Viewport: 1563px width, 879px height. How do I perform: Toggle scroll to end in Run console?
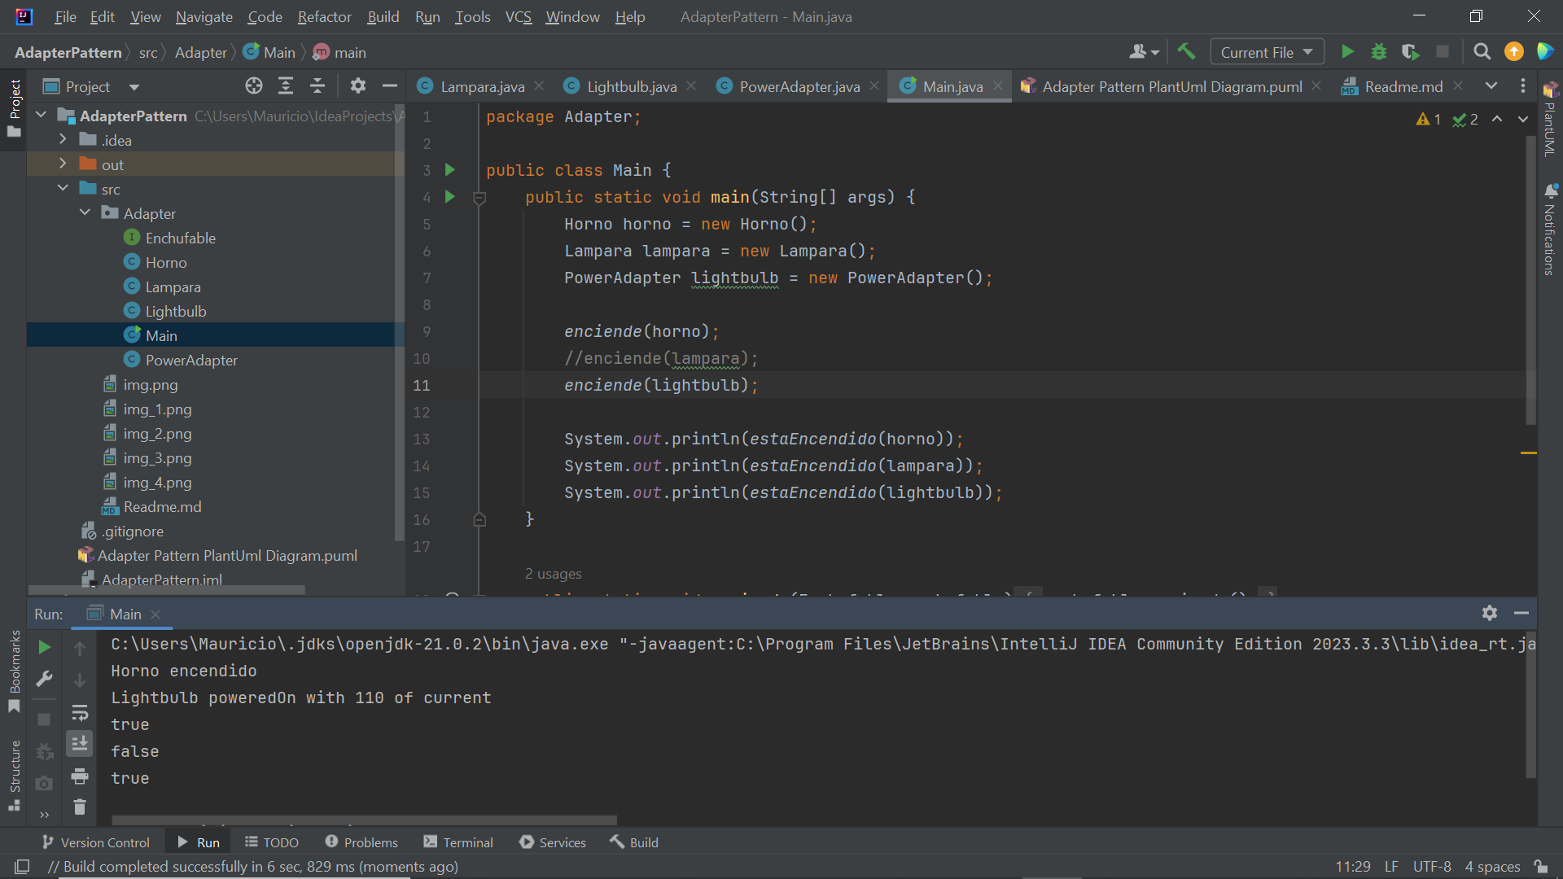(x=80, y=744)
